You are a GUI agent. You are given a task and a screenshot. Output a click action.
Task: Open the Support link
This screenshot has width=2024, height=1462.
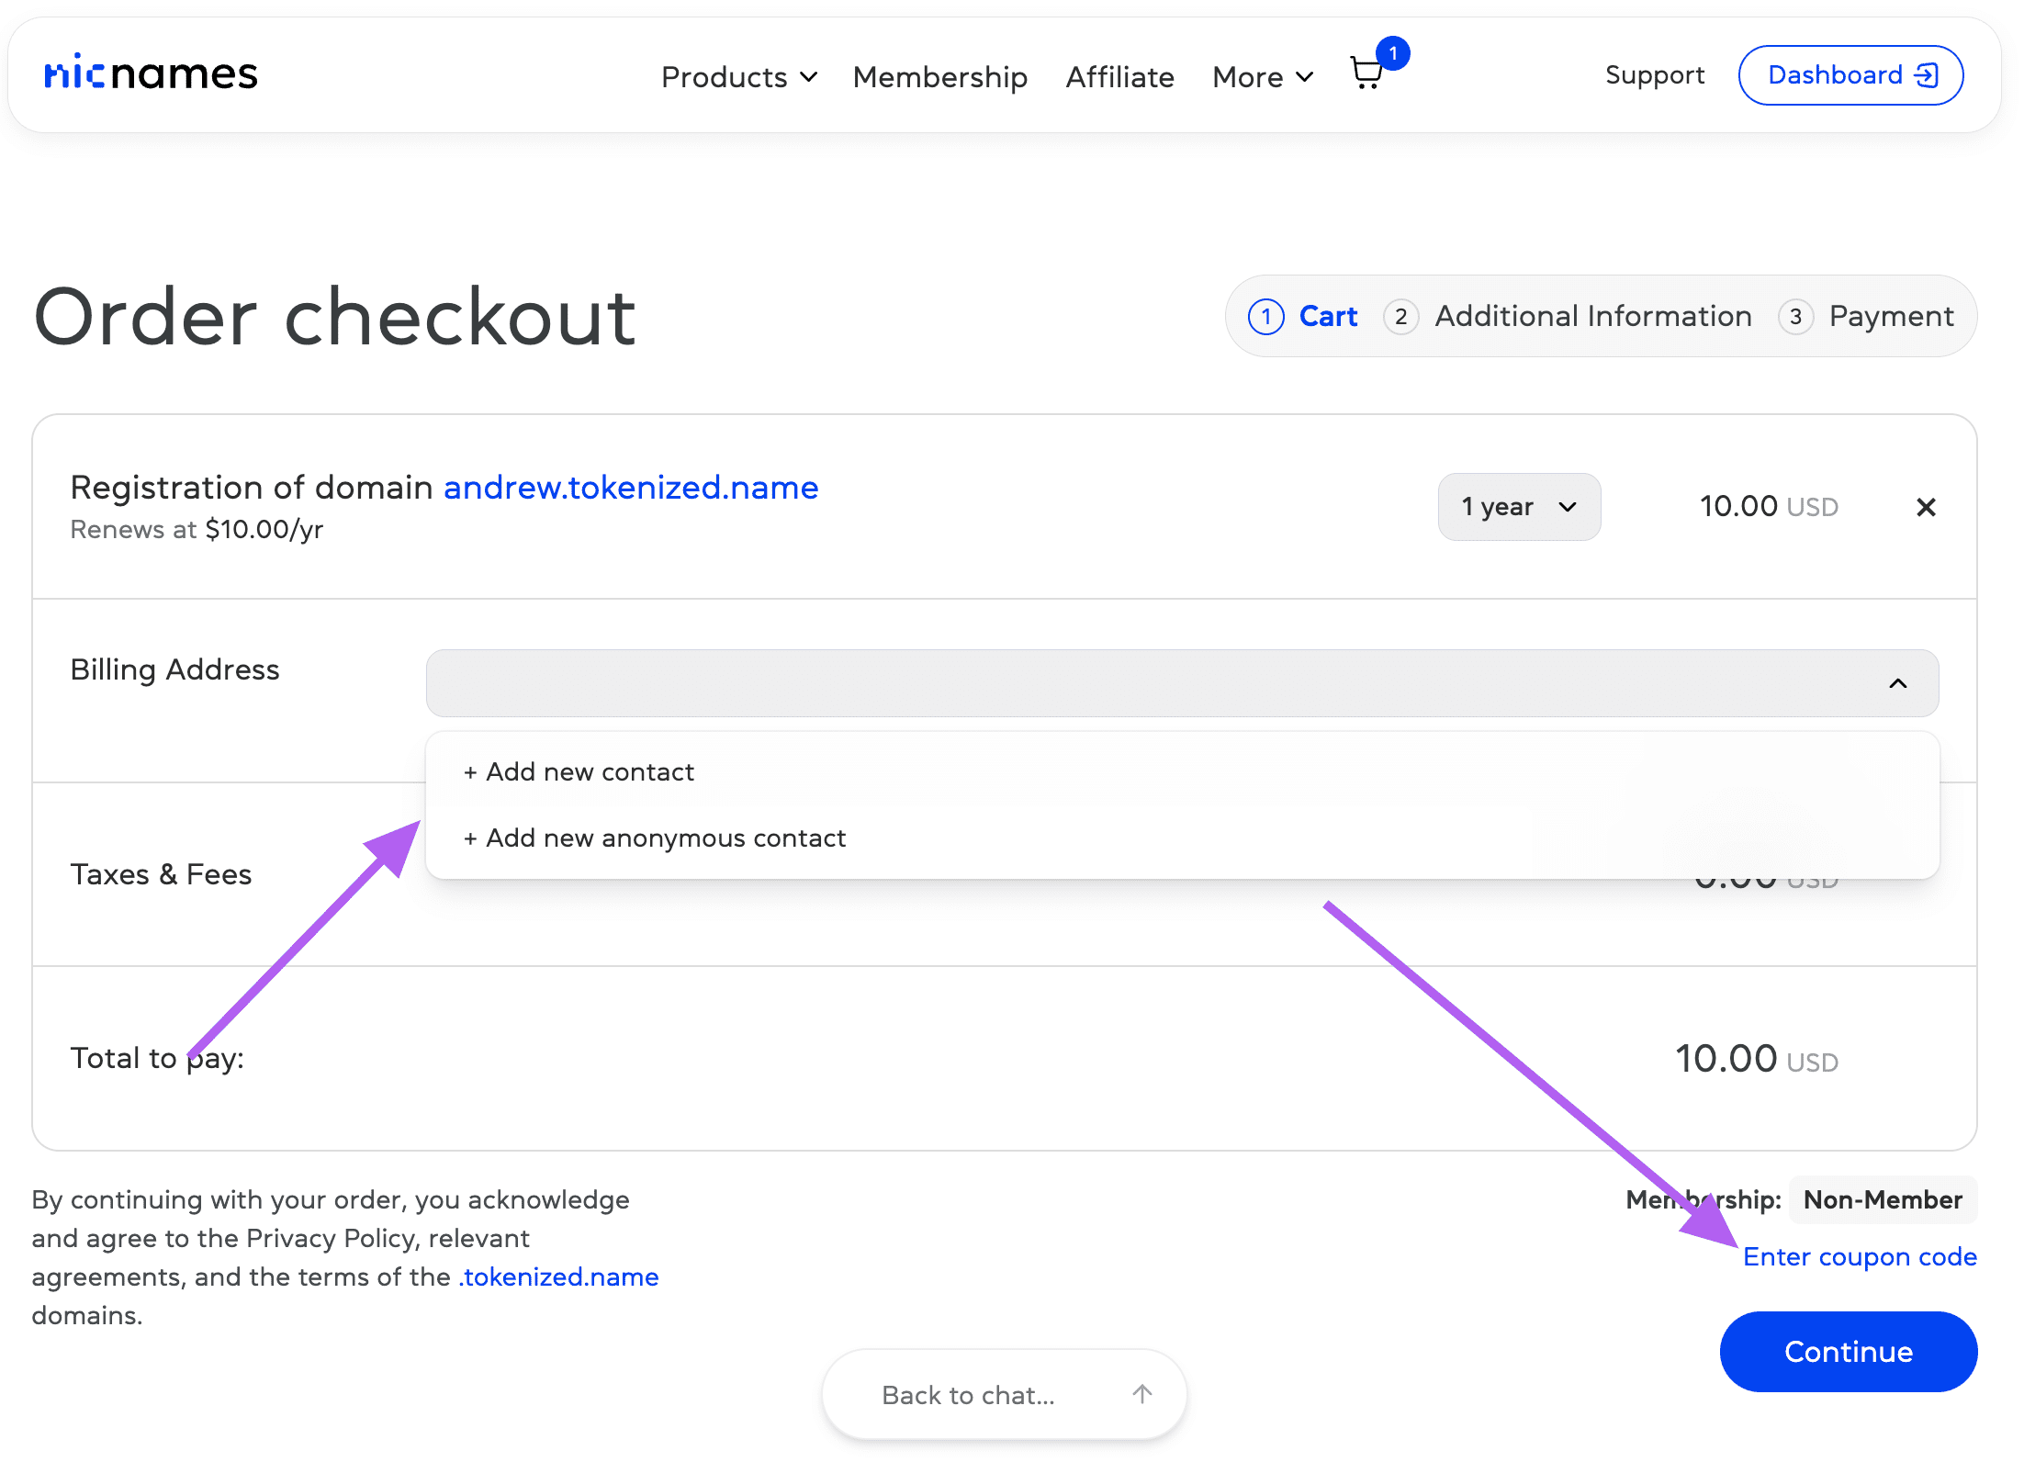pos(1654,74)
